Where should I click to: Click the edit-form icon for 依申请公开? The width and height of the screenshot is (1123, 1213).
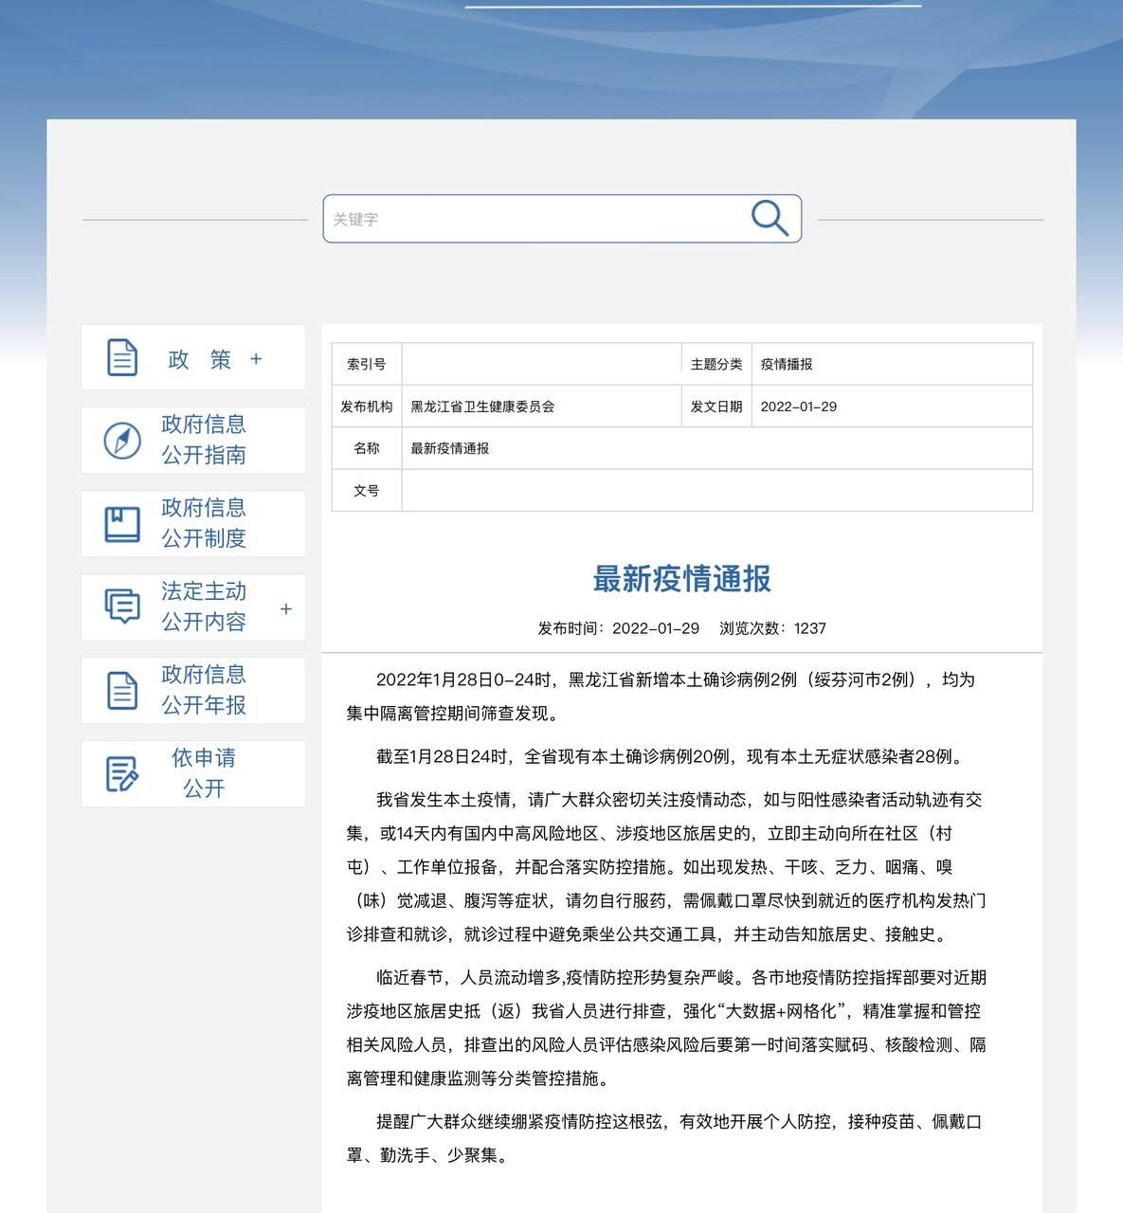tap(122, 773)
